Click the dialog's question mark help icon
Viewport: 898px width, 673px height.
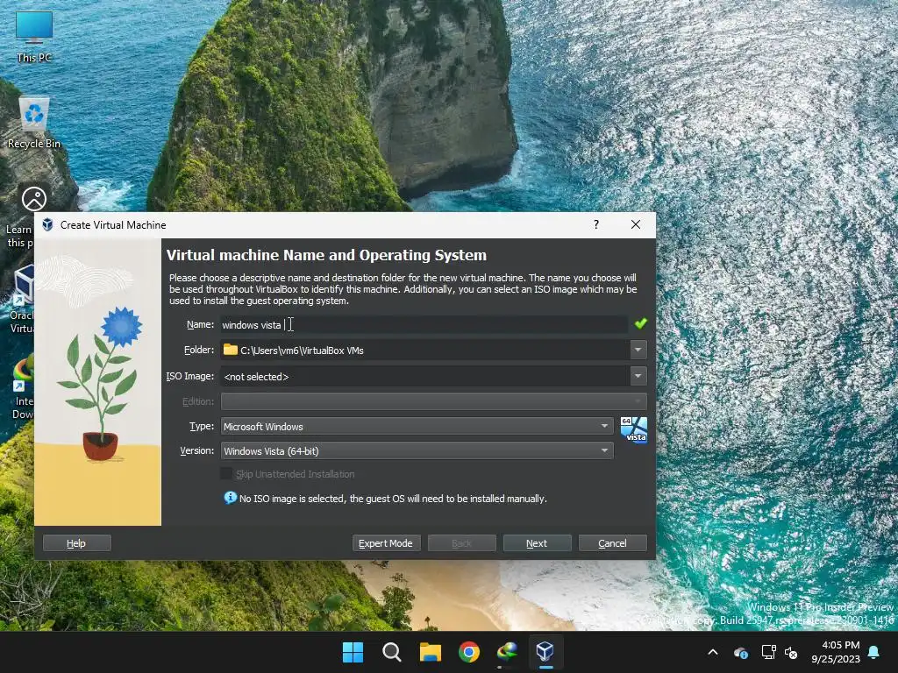click(596, 224)
